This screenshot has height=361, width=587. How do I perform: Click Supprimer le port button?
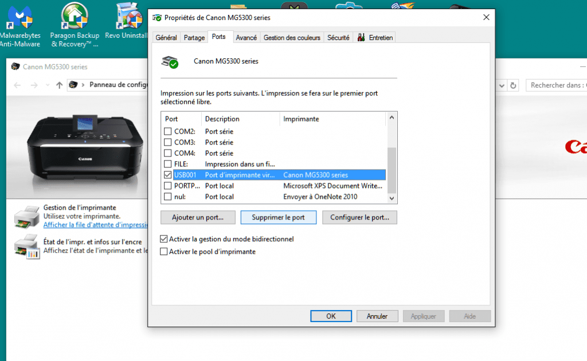278,217
